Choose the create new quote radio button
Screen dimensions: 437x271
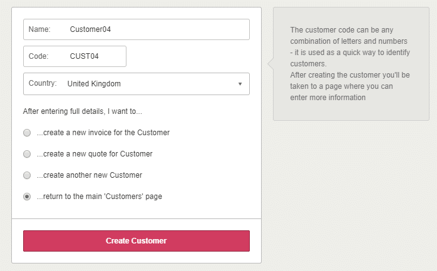(27, 154)
